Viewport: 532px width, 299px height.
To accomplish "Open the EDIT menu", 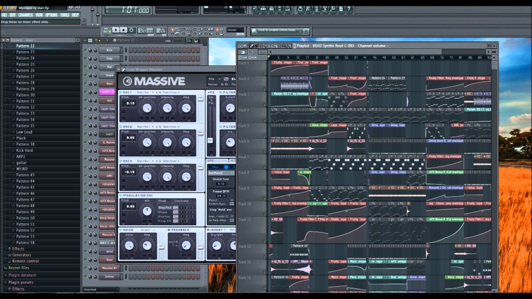I will (x=13, y=15).
